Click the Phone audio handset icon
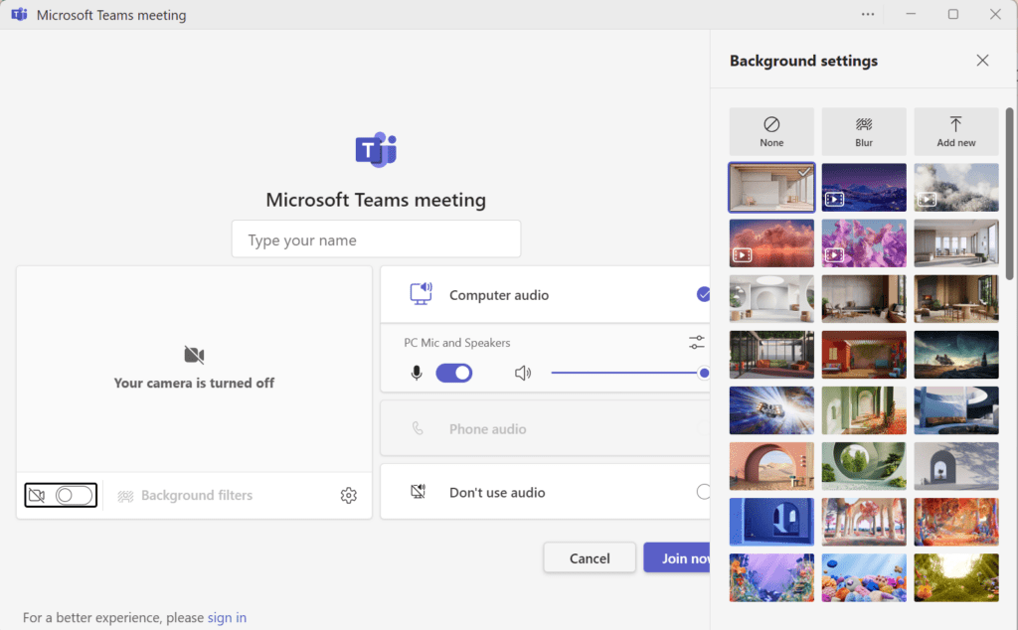 tap(418, 428)
